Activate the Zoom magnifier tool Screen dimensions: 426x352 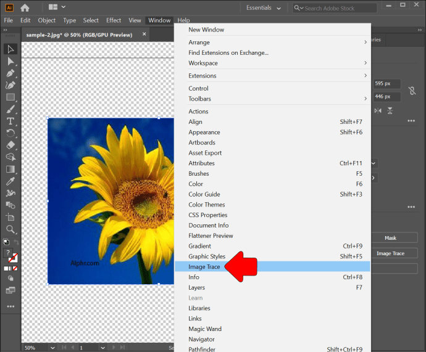click(10, 229)
